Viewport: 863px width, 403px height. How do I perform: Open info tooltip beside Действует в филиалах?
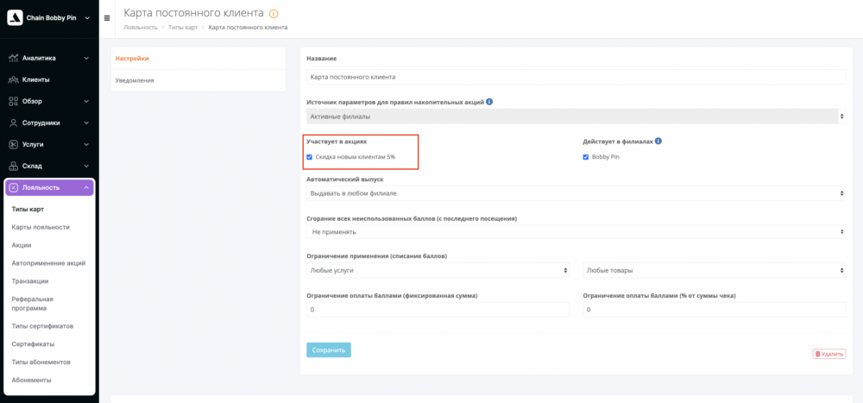(658, 141)
